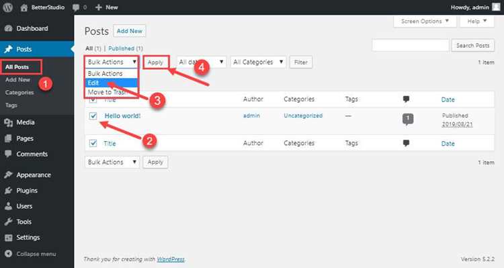Screen dimensions: 504x268
Task: Choose Edit in Bulk Actions list
Action: click(x=111, y=83)
